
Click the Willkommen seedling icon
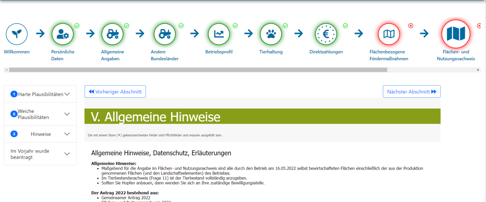pos(17,34)
